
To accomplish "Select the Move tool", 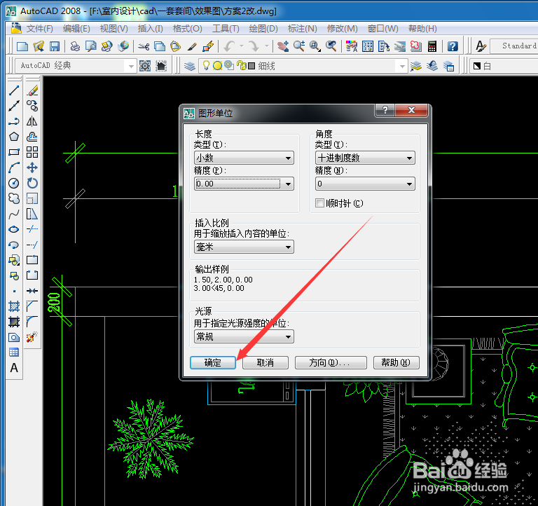I will pyautogui.click(x=32, y=167).
